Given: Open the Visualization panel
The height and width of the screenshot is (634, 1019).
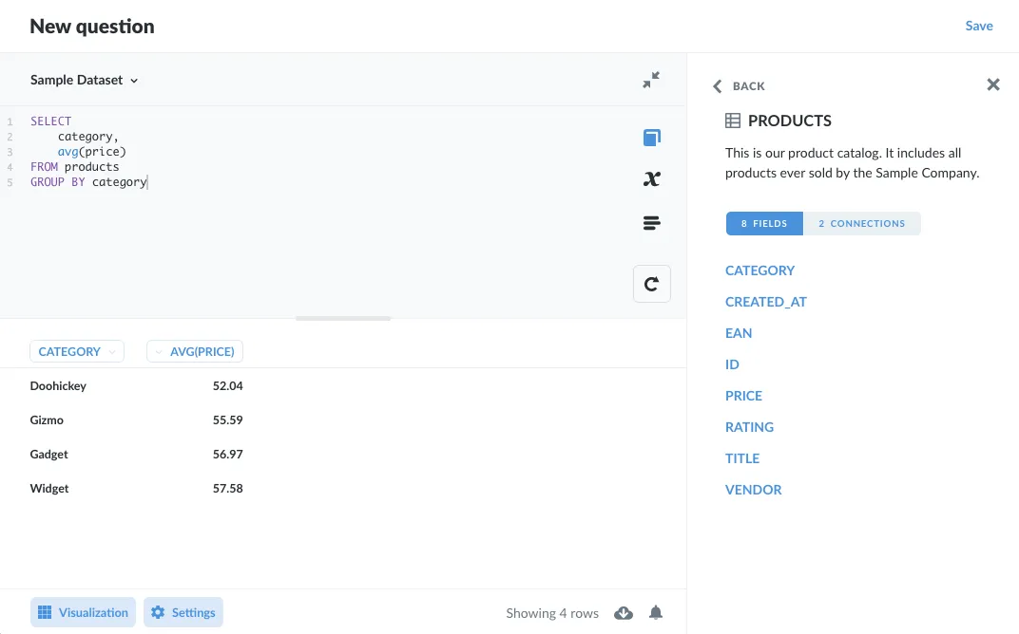Looking at the screenshot, I should coord(83,612).
